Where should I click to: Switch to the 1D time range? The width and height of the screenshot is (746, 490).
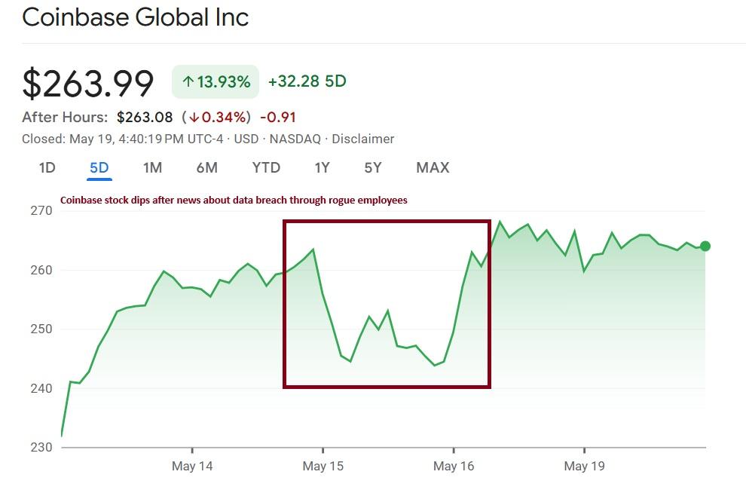pos(46,167)
